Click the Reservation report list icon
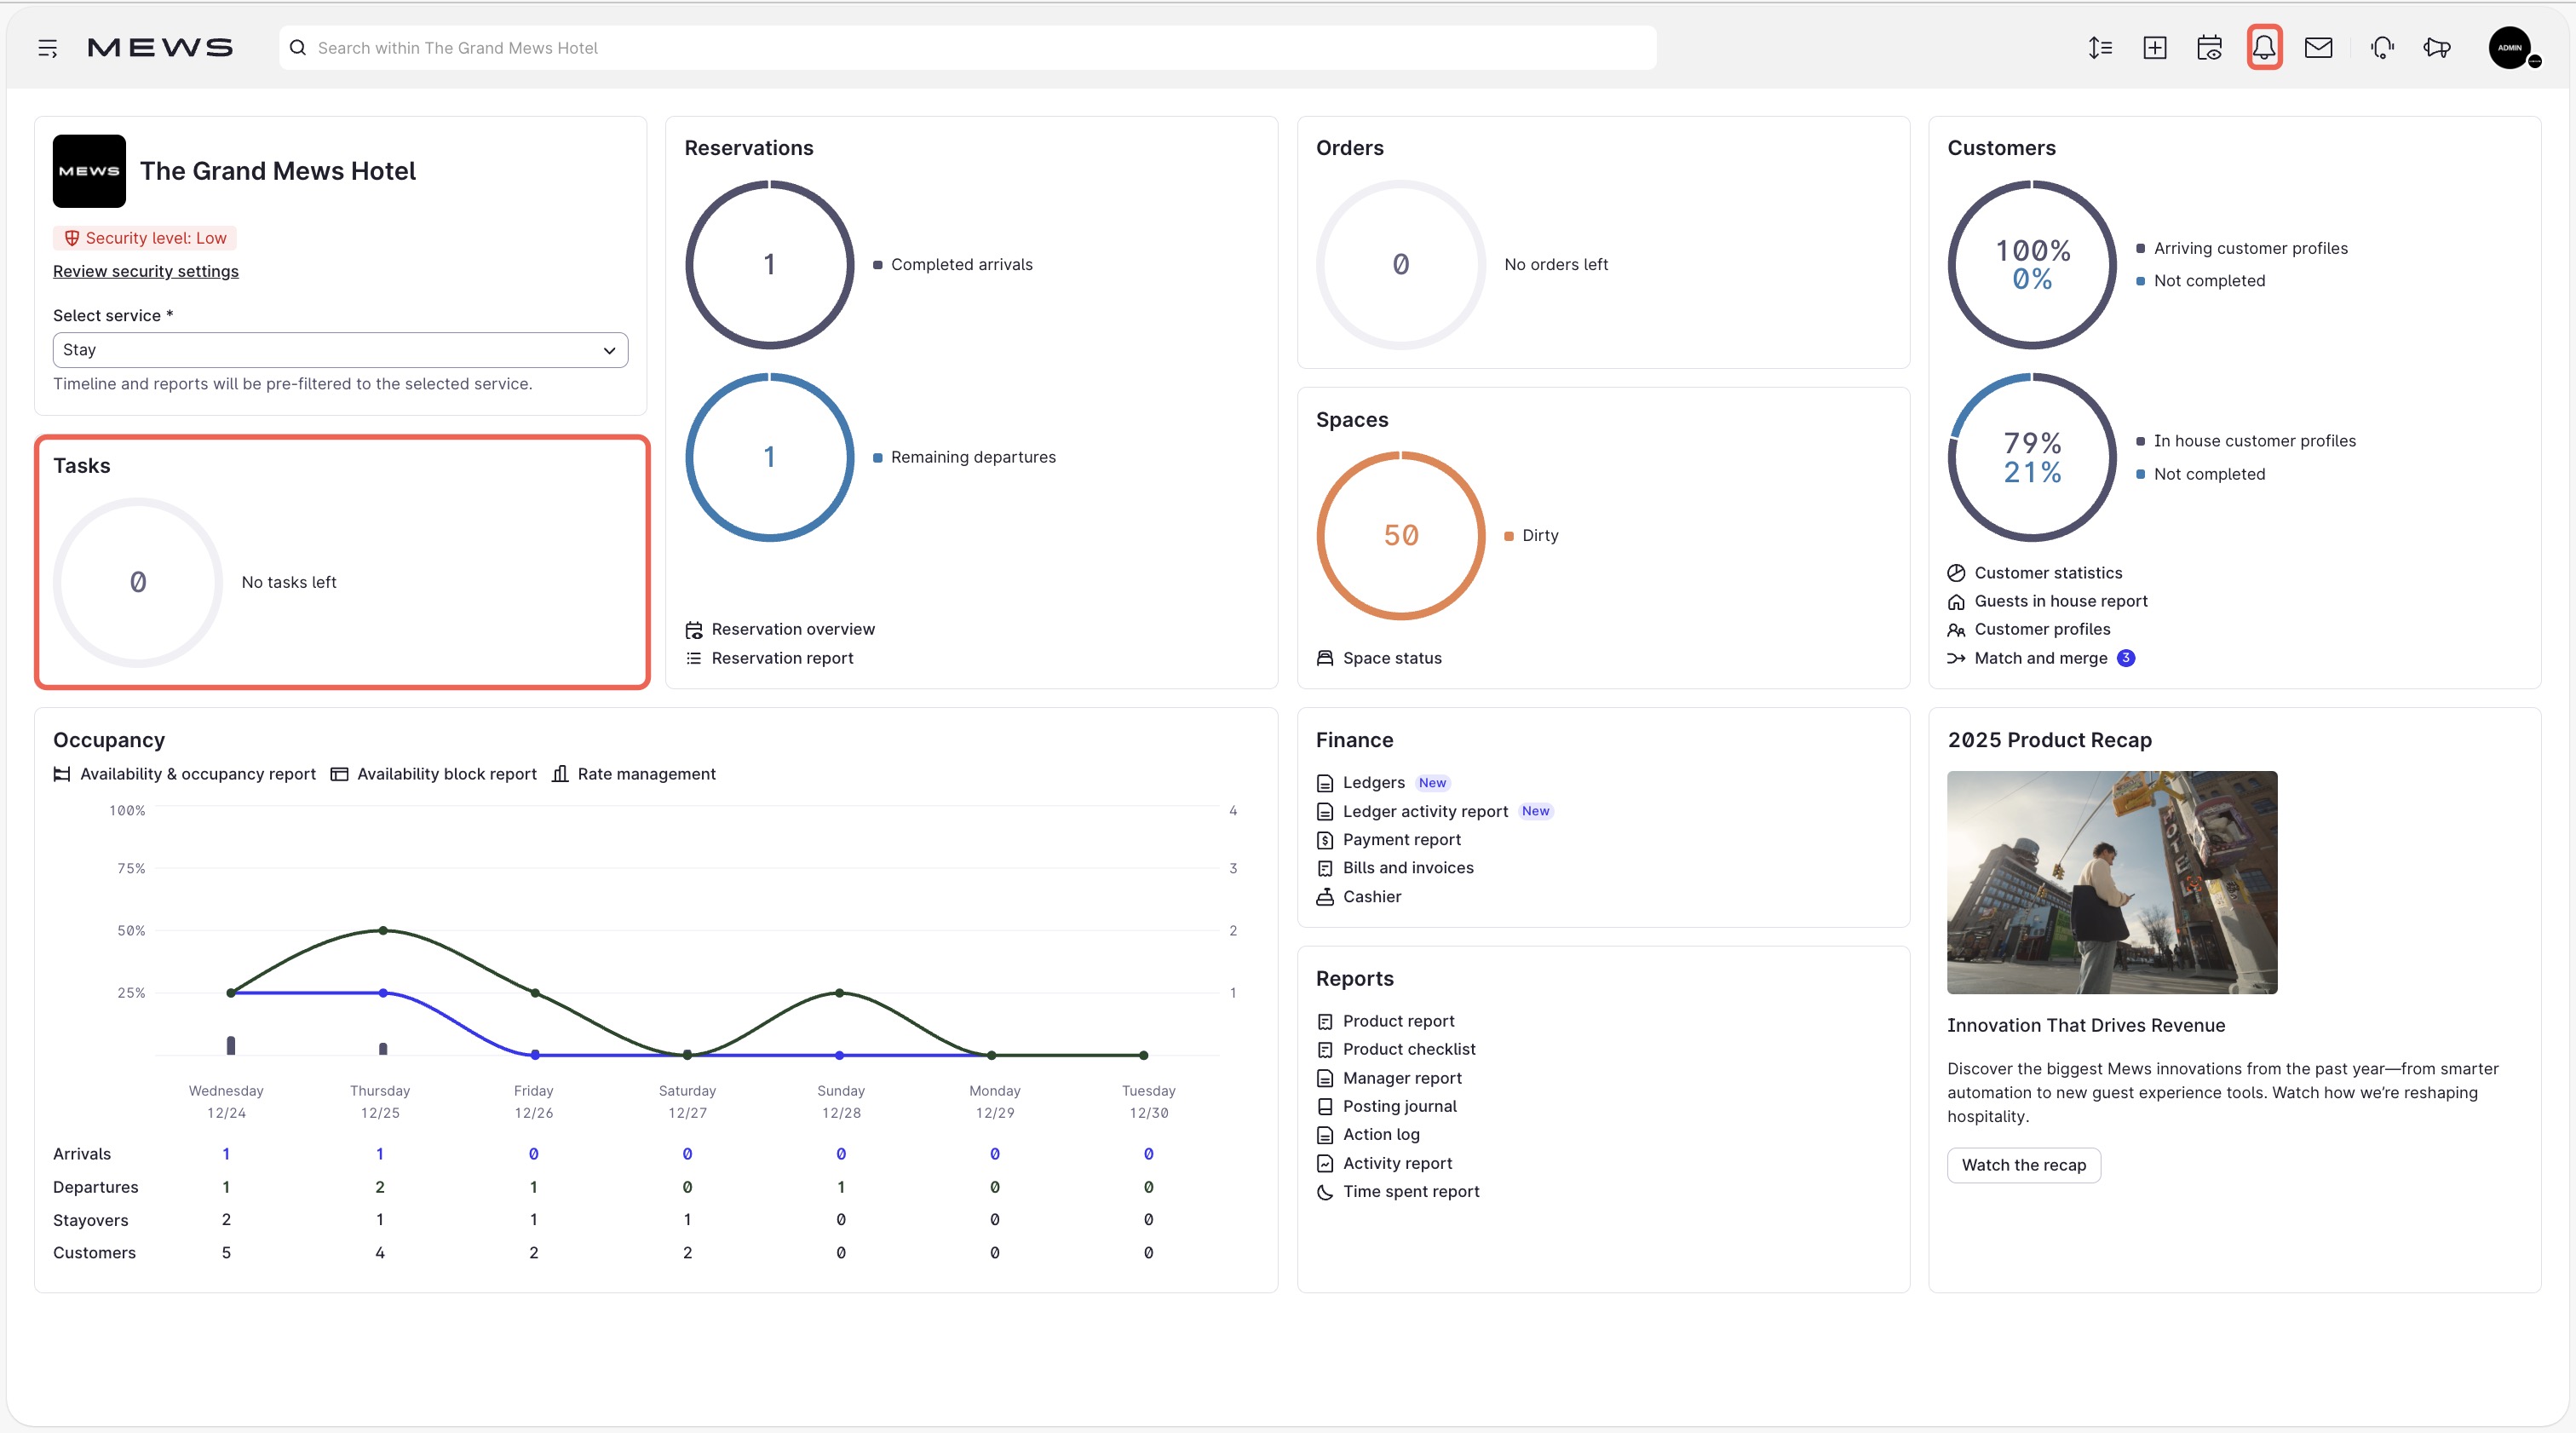The width and height of the screenshot is (2576, 1433). point(694,658)
